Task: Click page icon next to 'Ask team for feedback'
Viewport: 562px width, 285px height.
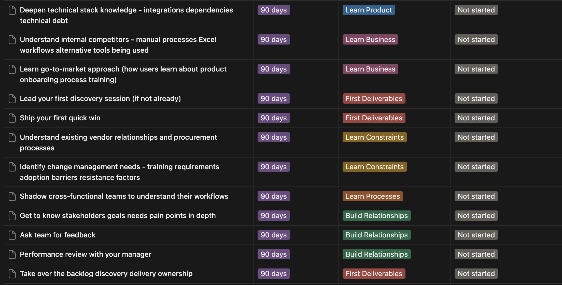Action: point(12,235)
